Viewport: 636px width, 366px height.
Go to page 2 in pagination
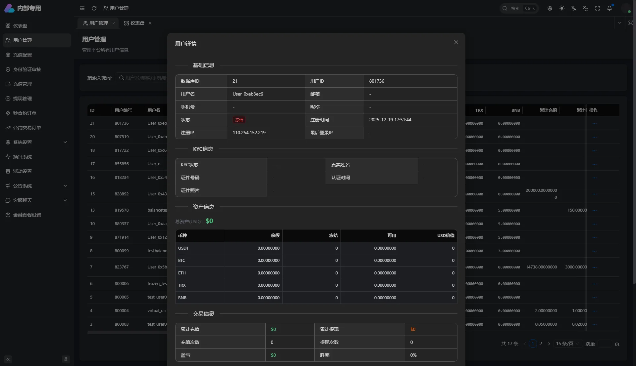(541, 344)
